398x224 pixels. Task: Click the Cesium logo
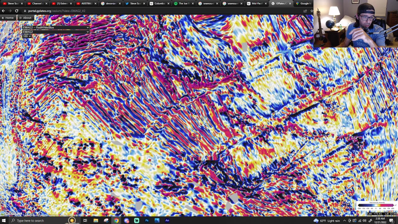(12, 214)
